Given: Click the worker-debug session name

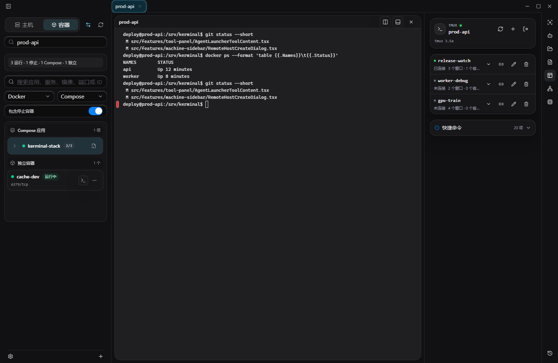Looking at the screenshot, I should click(453, 81).
